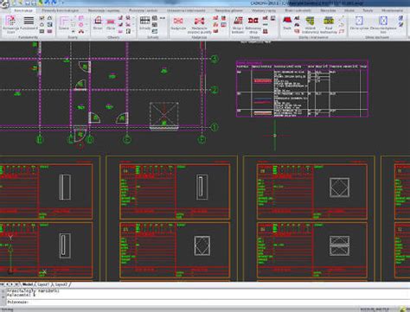Select the Ściana wall tool
This screenshot has width=410, height=312.
click(64, 23)
